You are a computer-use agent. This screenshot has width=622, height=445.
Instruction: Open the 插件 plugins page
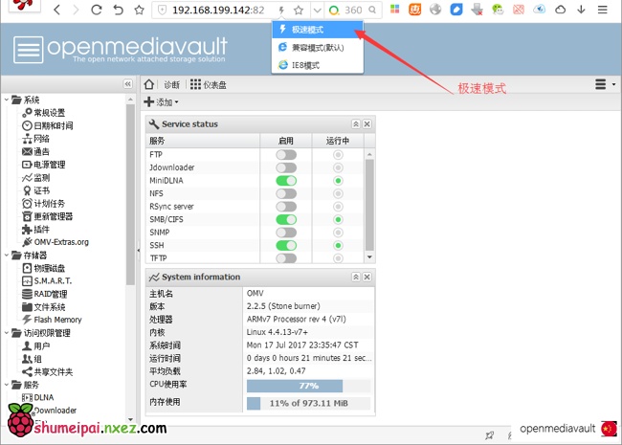click(x=40, y=229)
